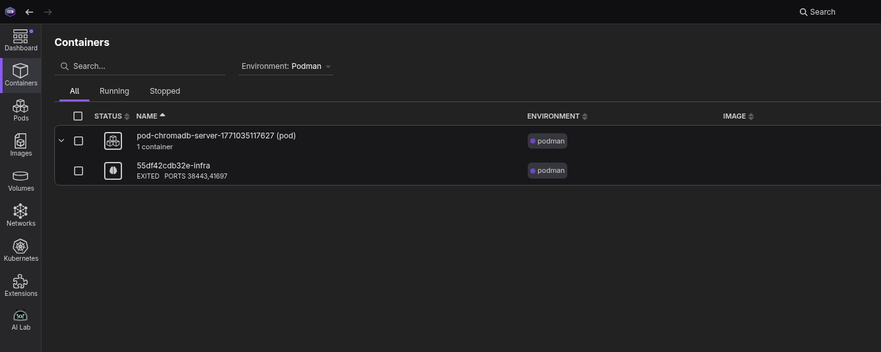This screenshot has width=881, height=352.
Task: Collapse the pod-chromadb-server pod group
Action: (x=61, y=141)
